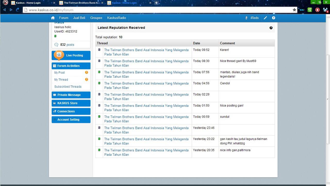This screenshot has height=186, width=330.
Task: Click the red power extension icon
Action: pyautogui.click(x=317, y=10)
